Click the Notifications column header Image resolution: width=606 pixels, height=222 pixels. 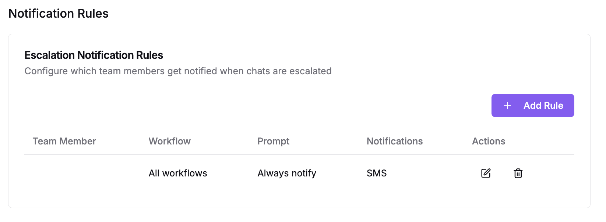394,141
